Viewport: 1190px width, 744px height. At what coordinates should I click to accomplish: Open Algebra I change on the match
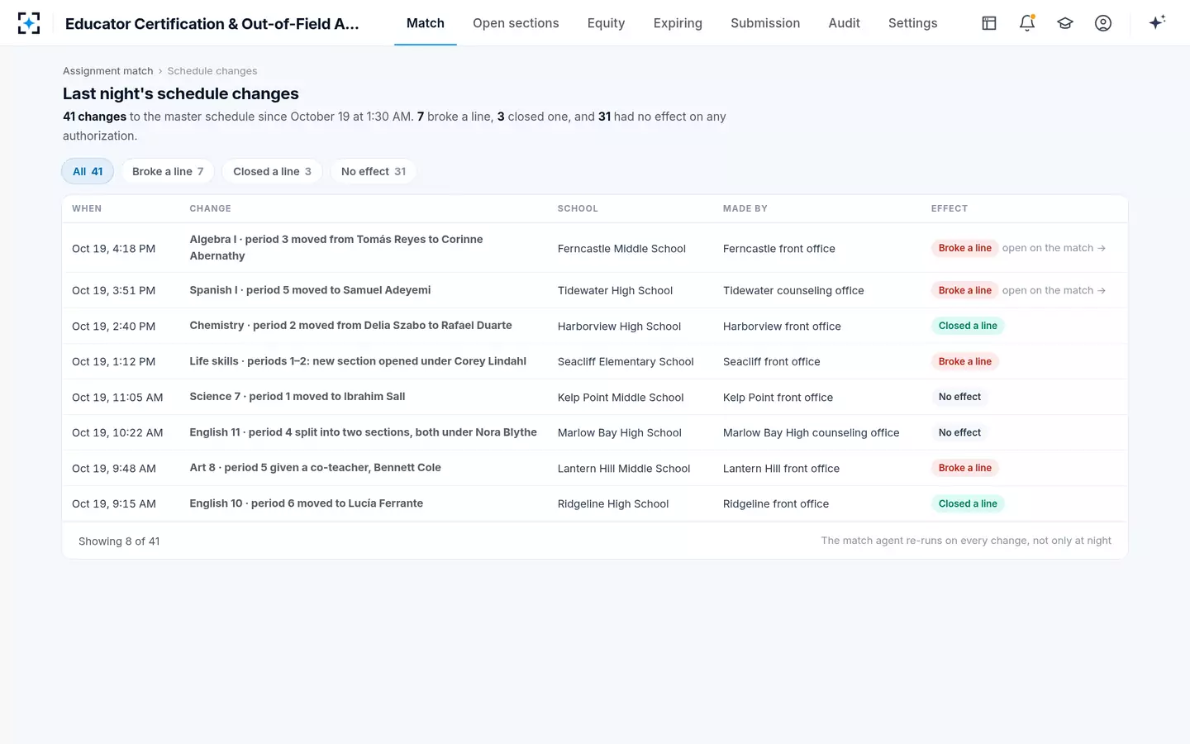1054,248
